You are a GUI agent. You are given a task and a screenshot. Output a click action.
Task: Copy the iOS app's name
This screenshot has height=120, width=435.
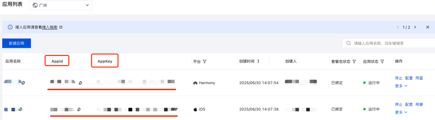(x=20, y=109)
